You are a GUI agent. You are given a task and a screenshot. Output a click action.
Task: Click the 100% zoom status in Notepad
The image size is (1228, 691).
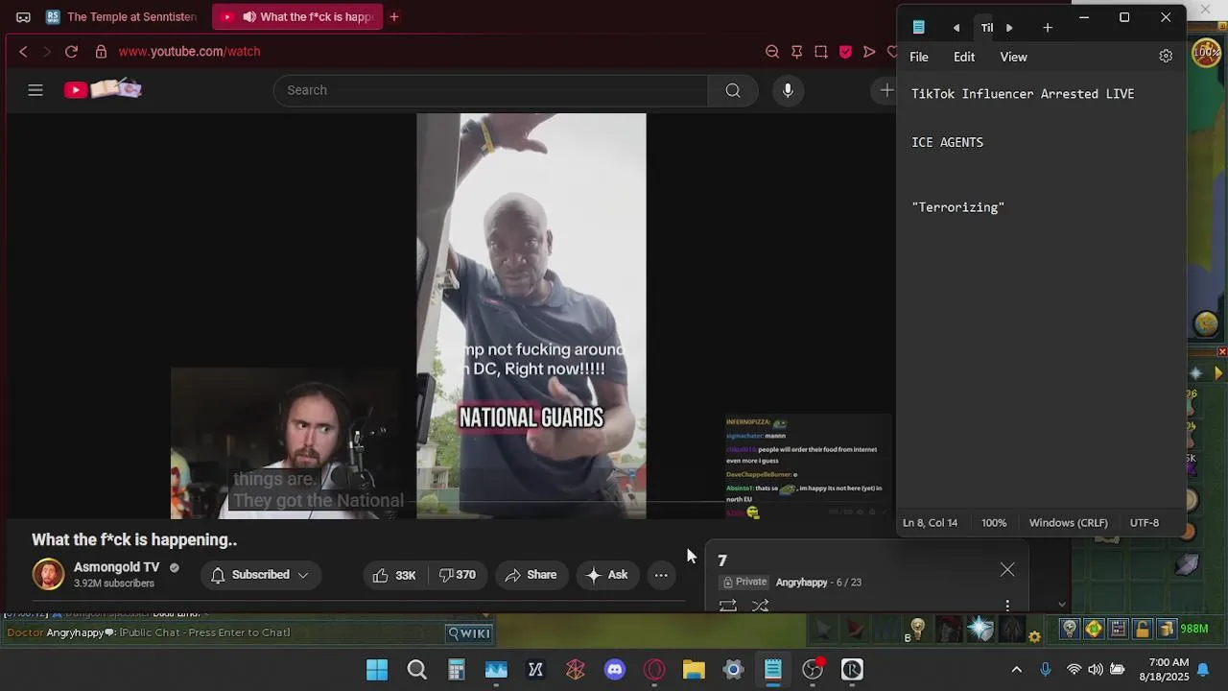click(994, 523)
